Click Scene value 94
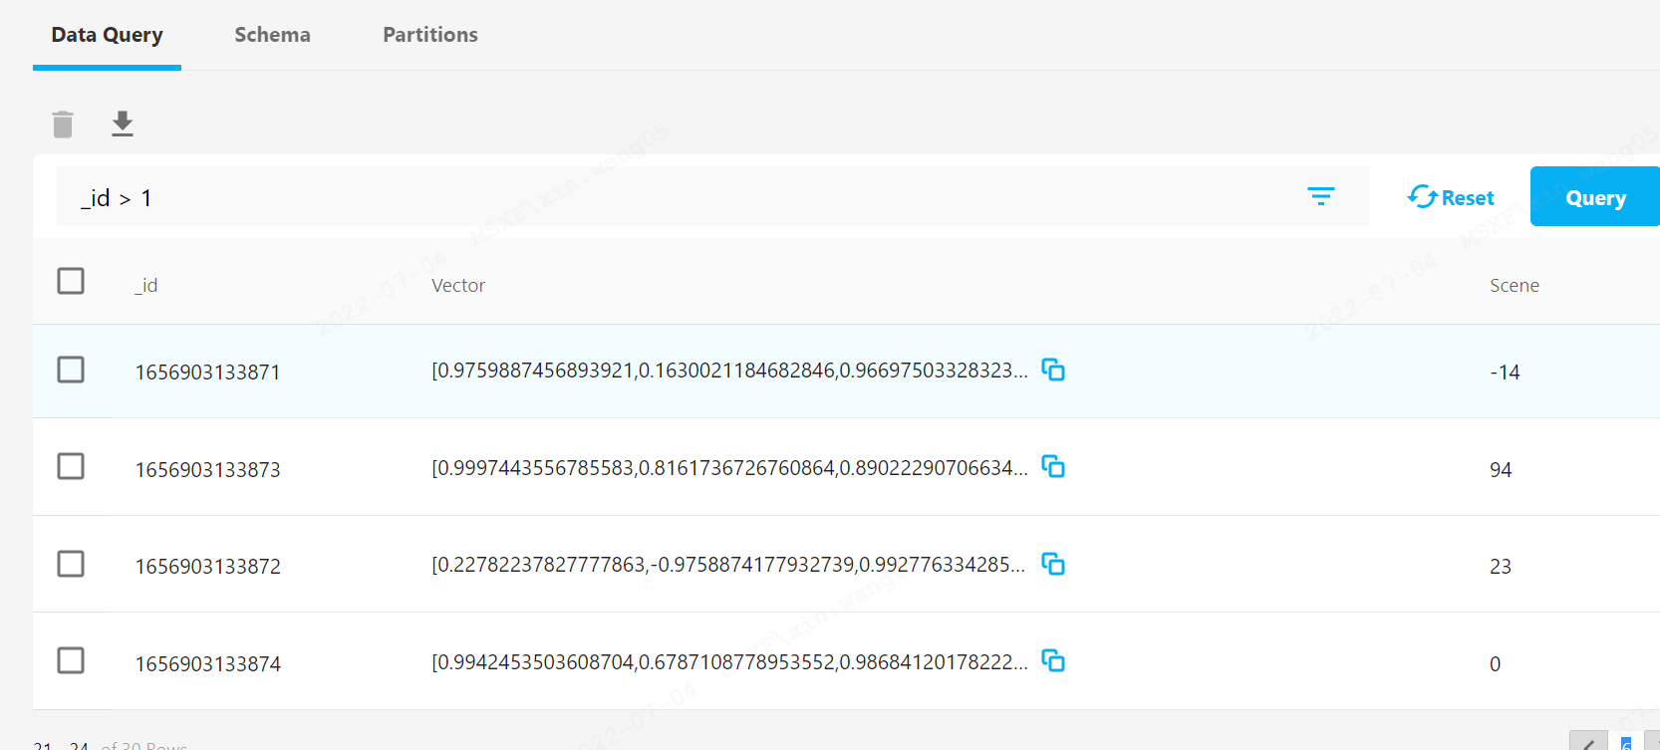Screen dimensions: 1660x750 [x=1501, y=470]
